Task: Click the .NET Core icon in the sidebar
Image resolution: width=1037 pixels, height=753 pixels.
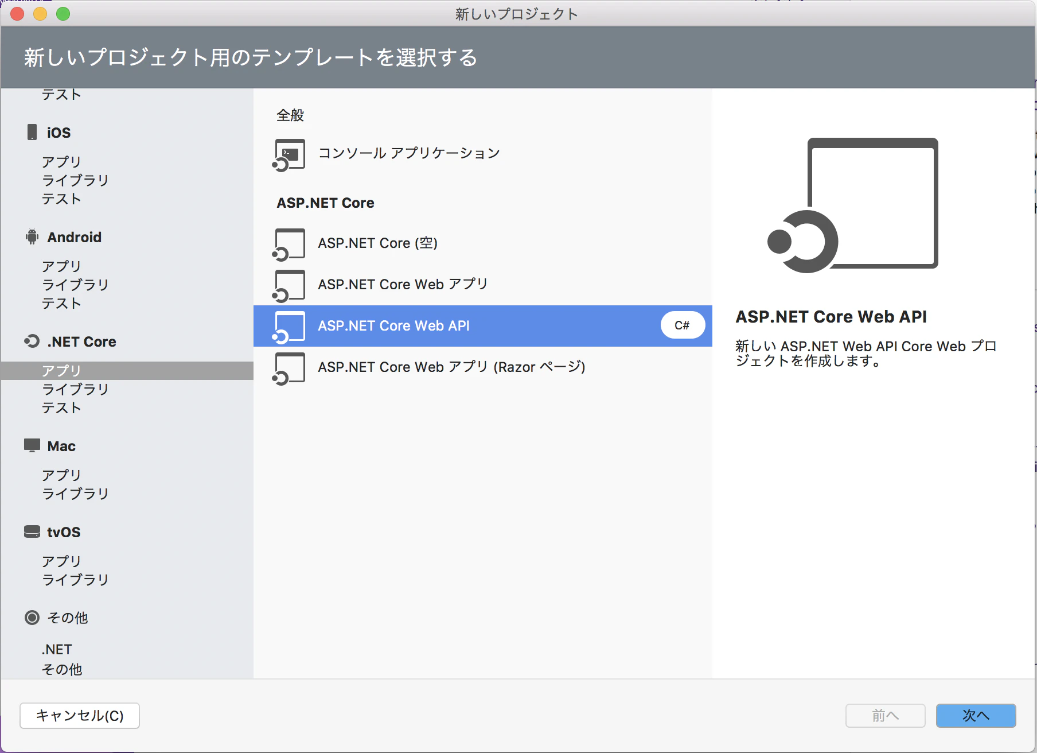Action: [x=32, y=341]
